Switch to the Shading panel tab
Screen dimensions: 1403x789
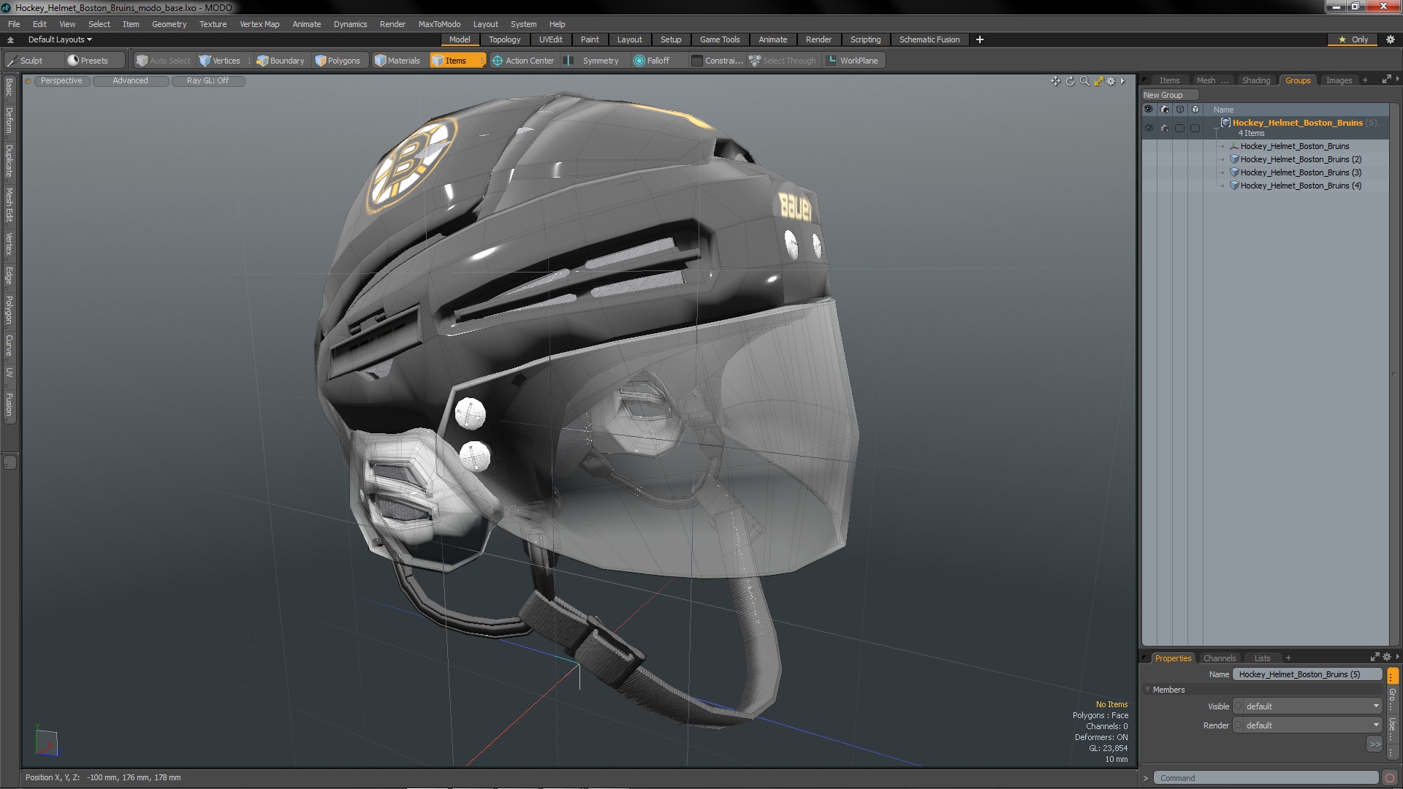tap(1255, 80)
